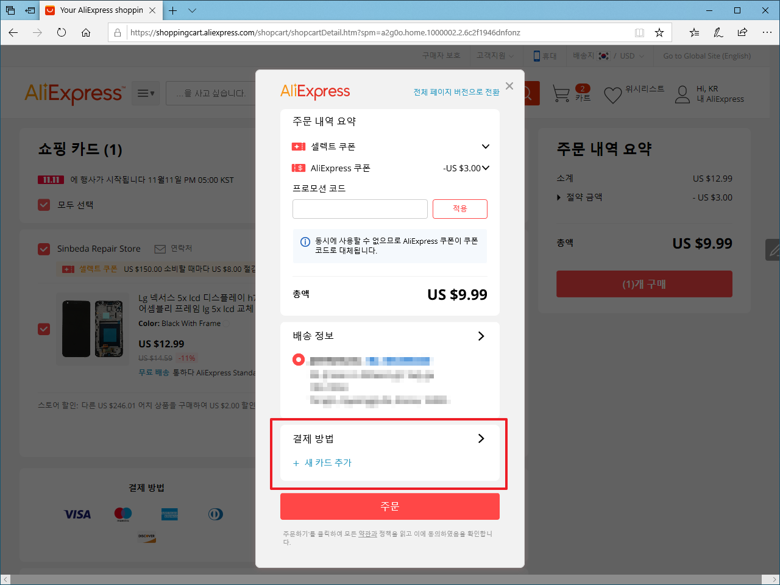Click the AliExpress main page logo
Screen dimensions: 780x585
tap(75, 93)
